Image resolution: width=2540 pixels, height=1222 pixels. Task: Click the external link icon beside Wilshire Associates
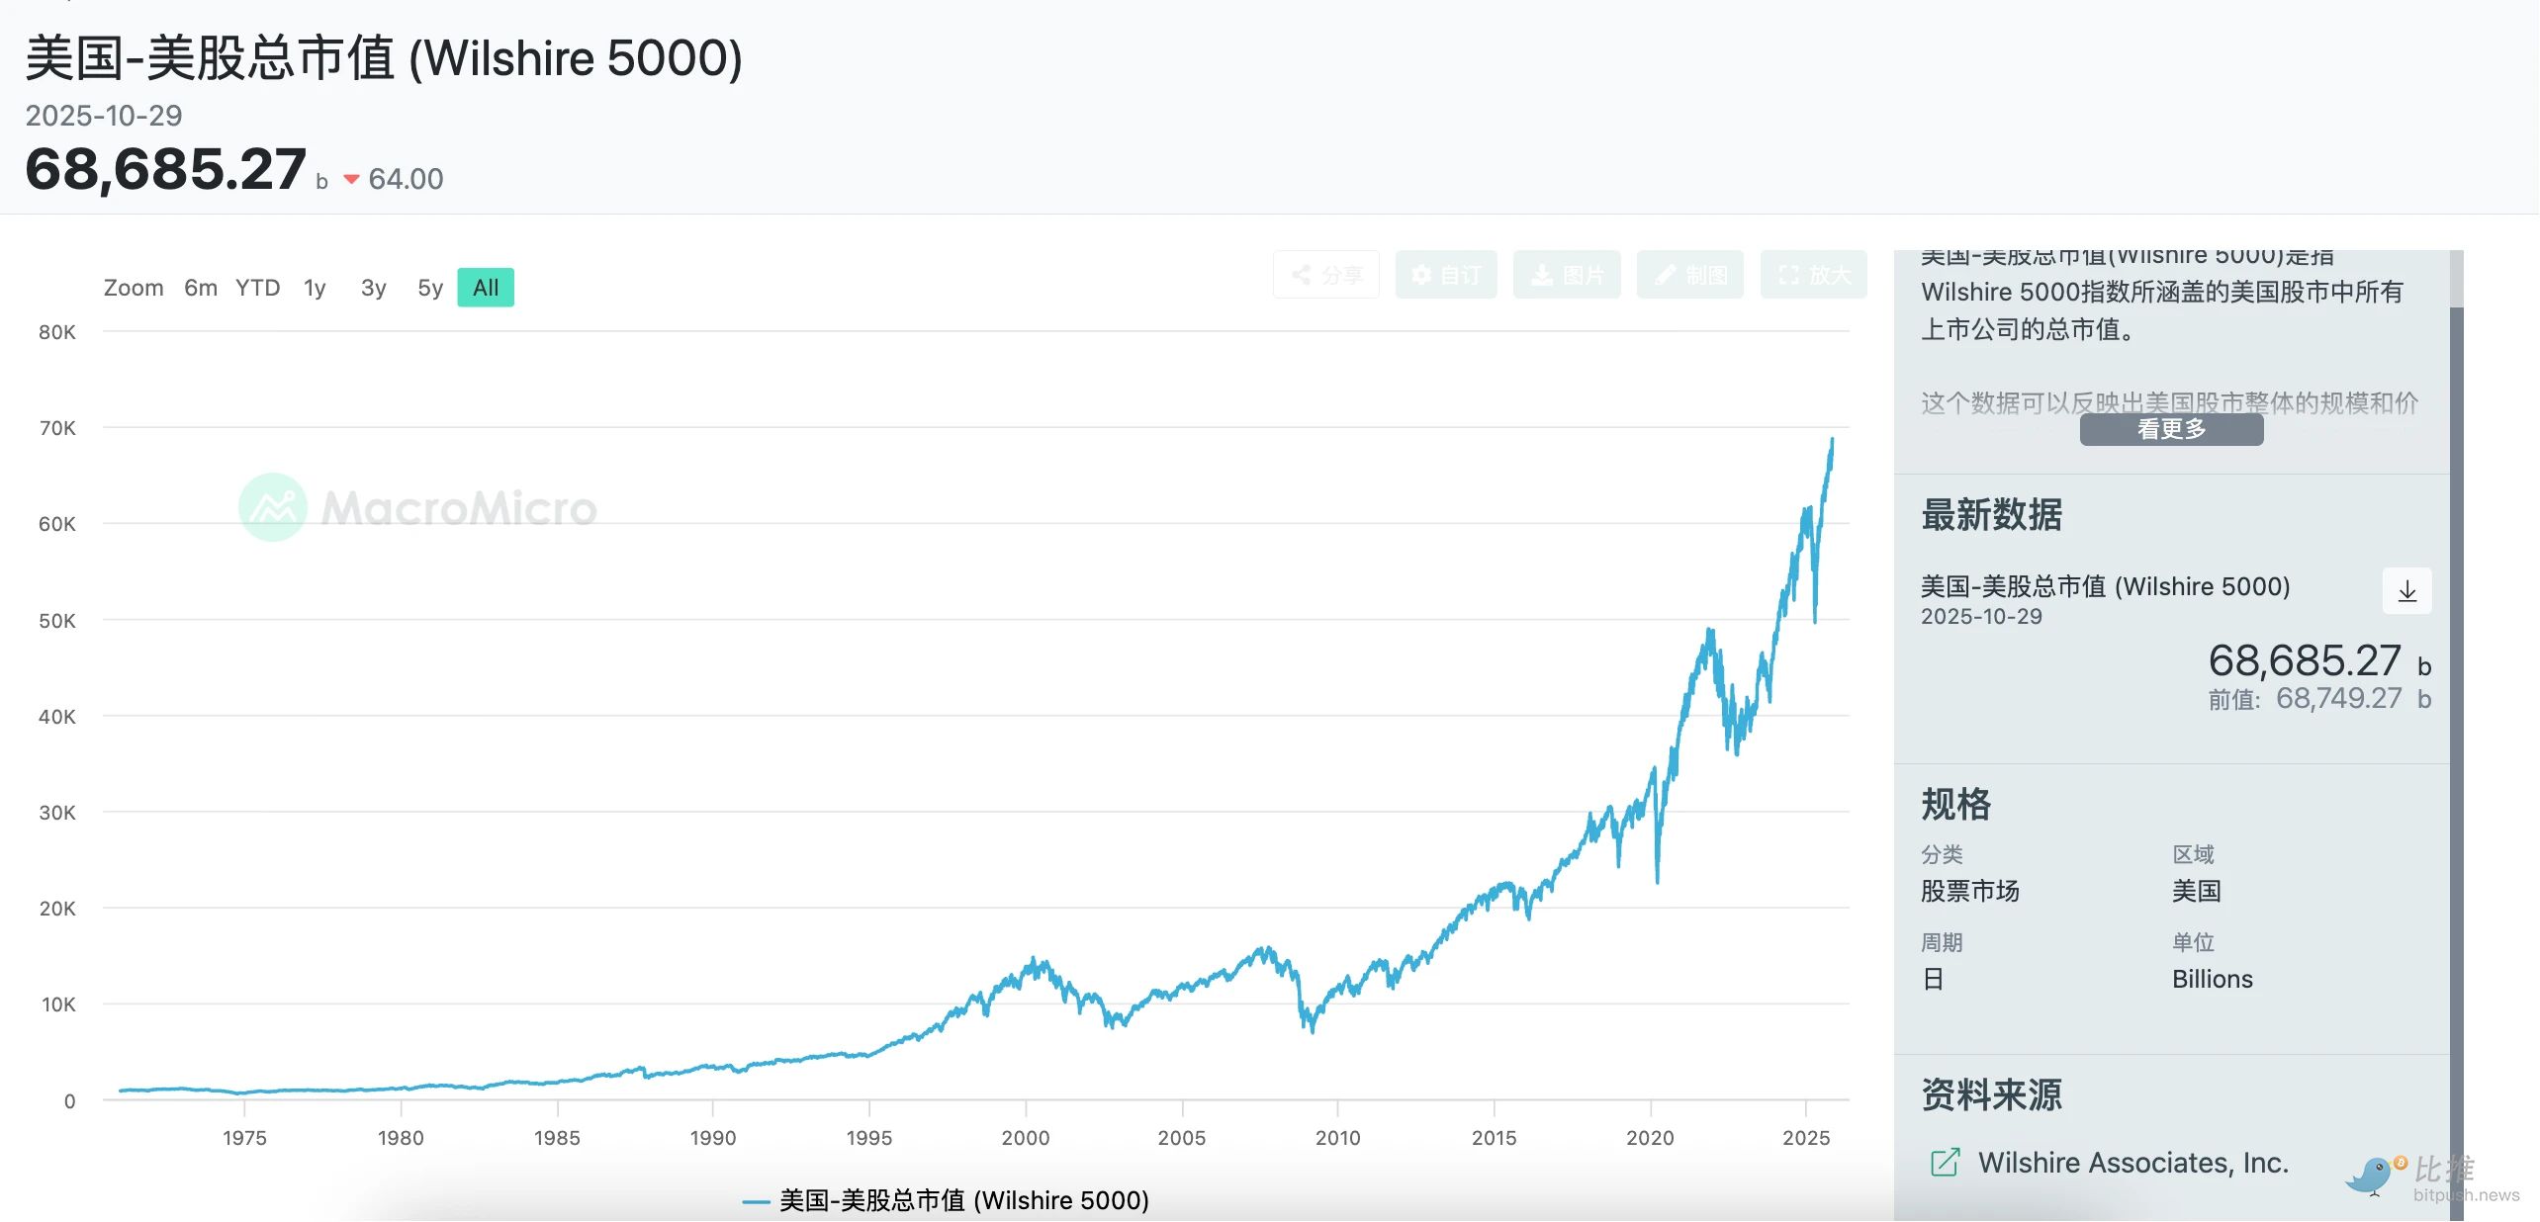pos(1944,1163)
